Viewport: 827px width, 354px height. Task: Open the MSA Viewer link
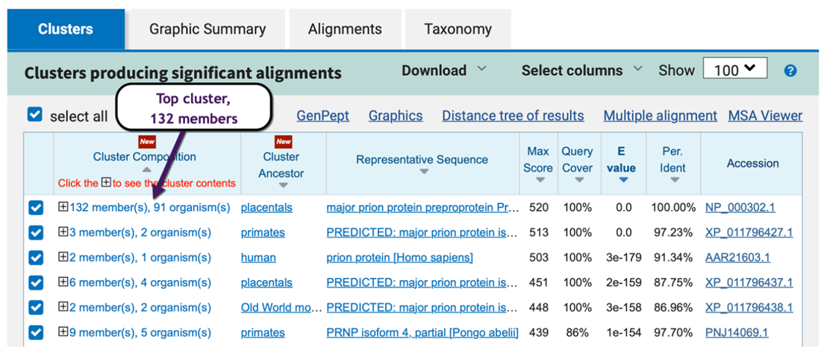(765, 116)
